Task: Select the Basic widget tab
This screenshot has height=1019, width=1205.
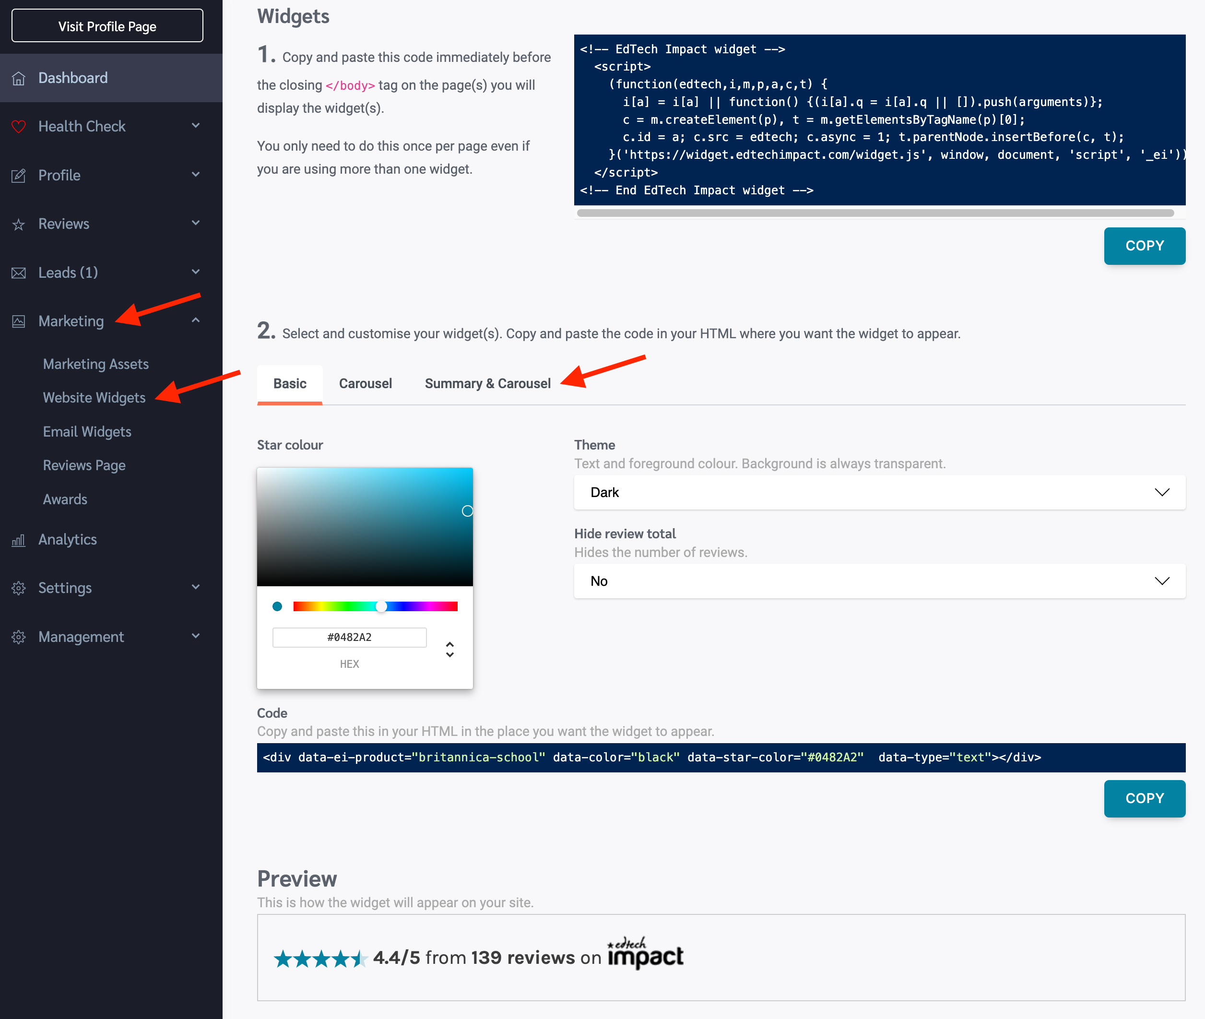Action: [x=289, y=384]
